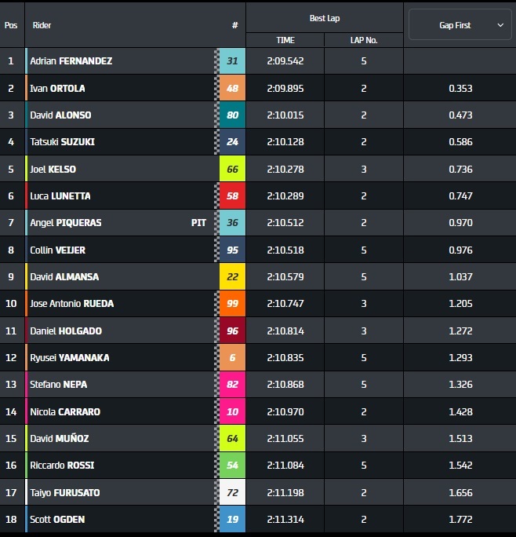Click Stefano NEPA number 82 badge

232,384
